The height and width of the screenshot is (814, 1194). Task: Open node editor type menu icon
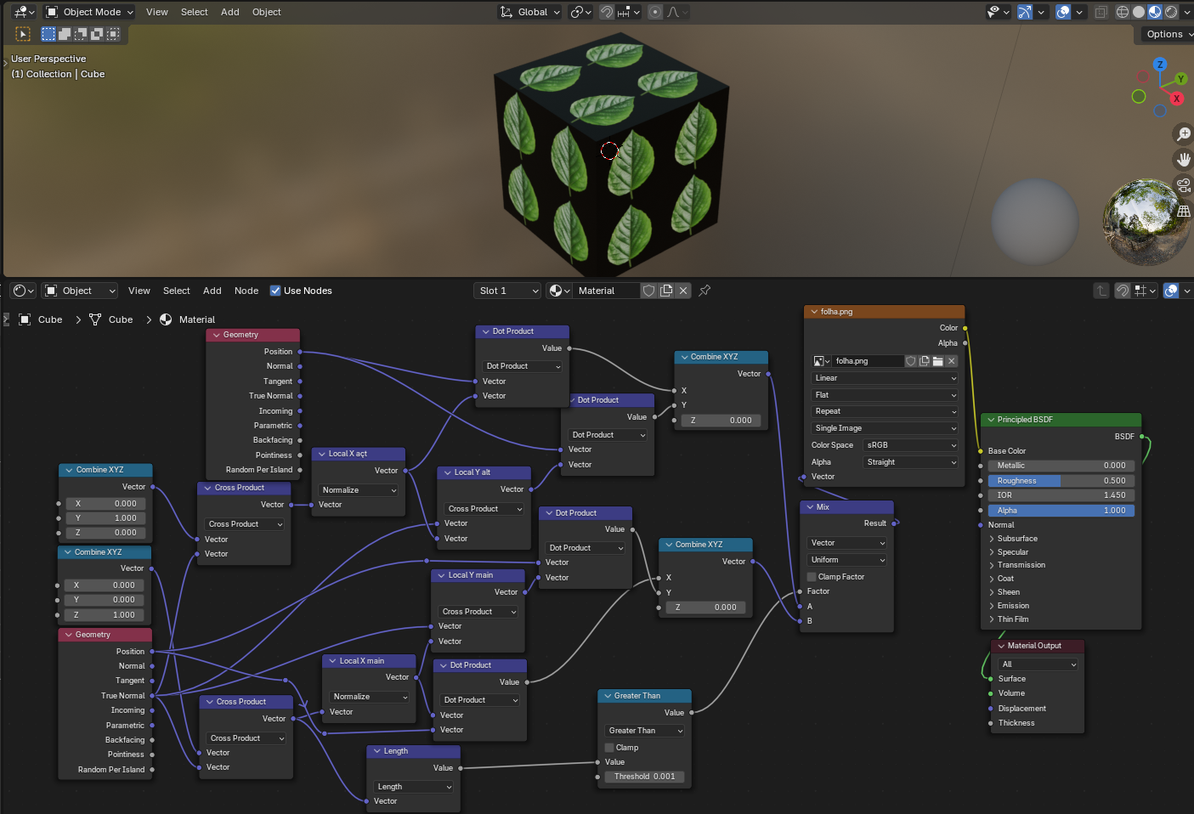click(x=23, y=291)
